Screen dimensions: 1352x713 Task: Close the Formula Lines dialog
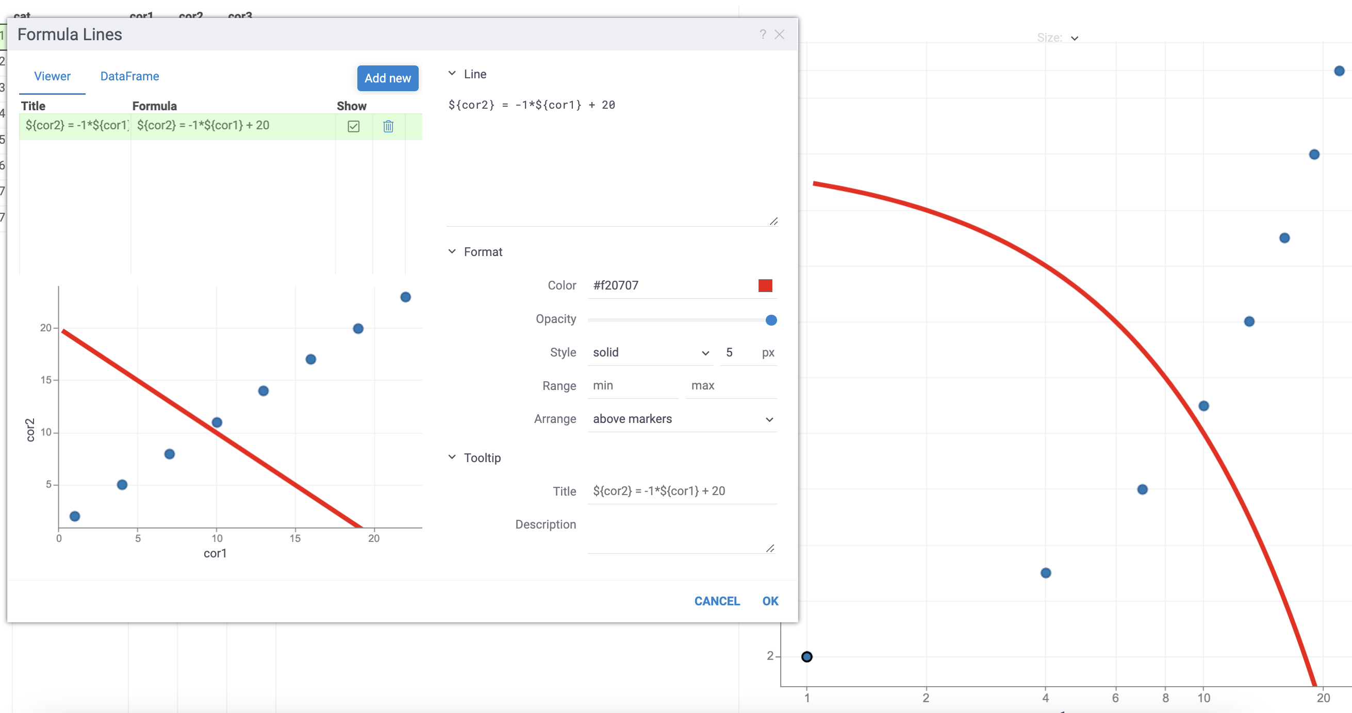(x=780, y=34)
